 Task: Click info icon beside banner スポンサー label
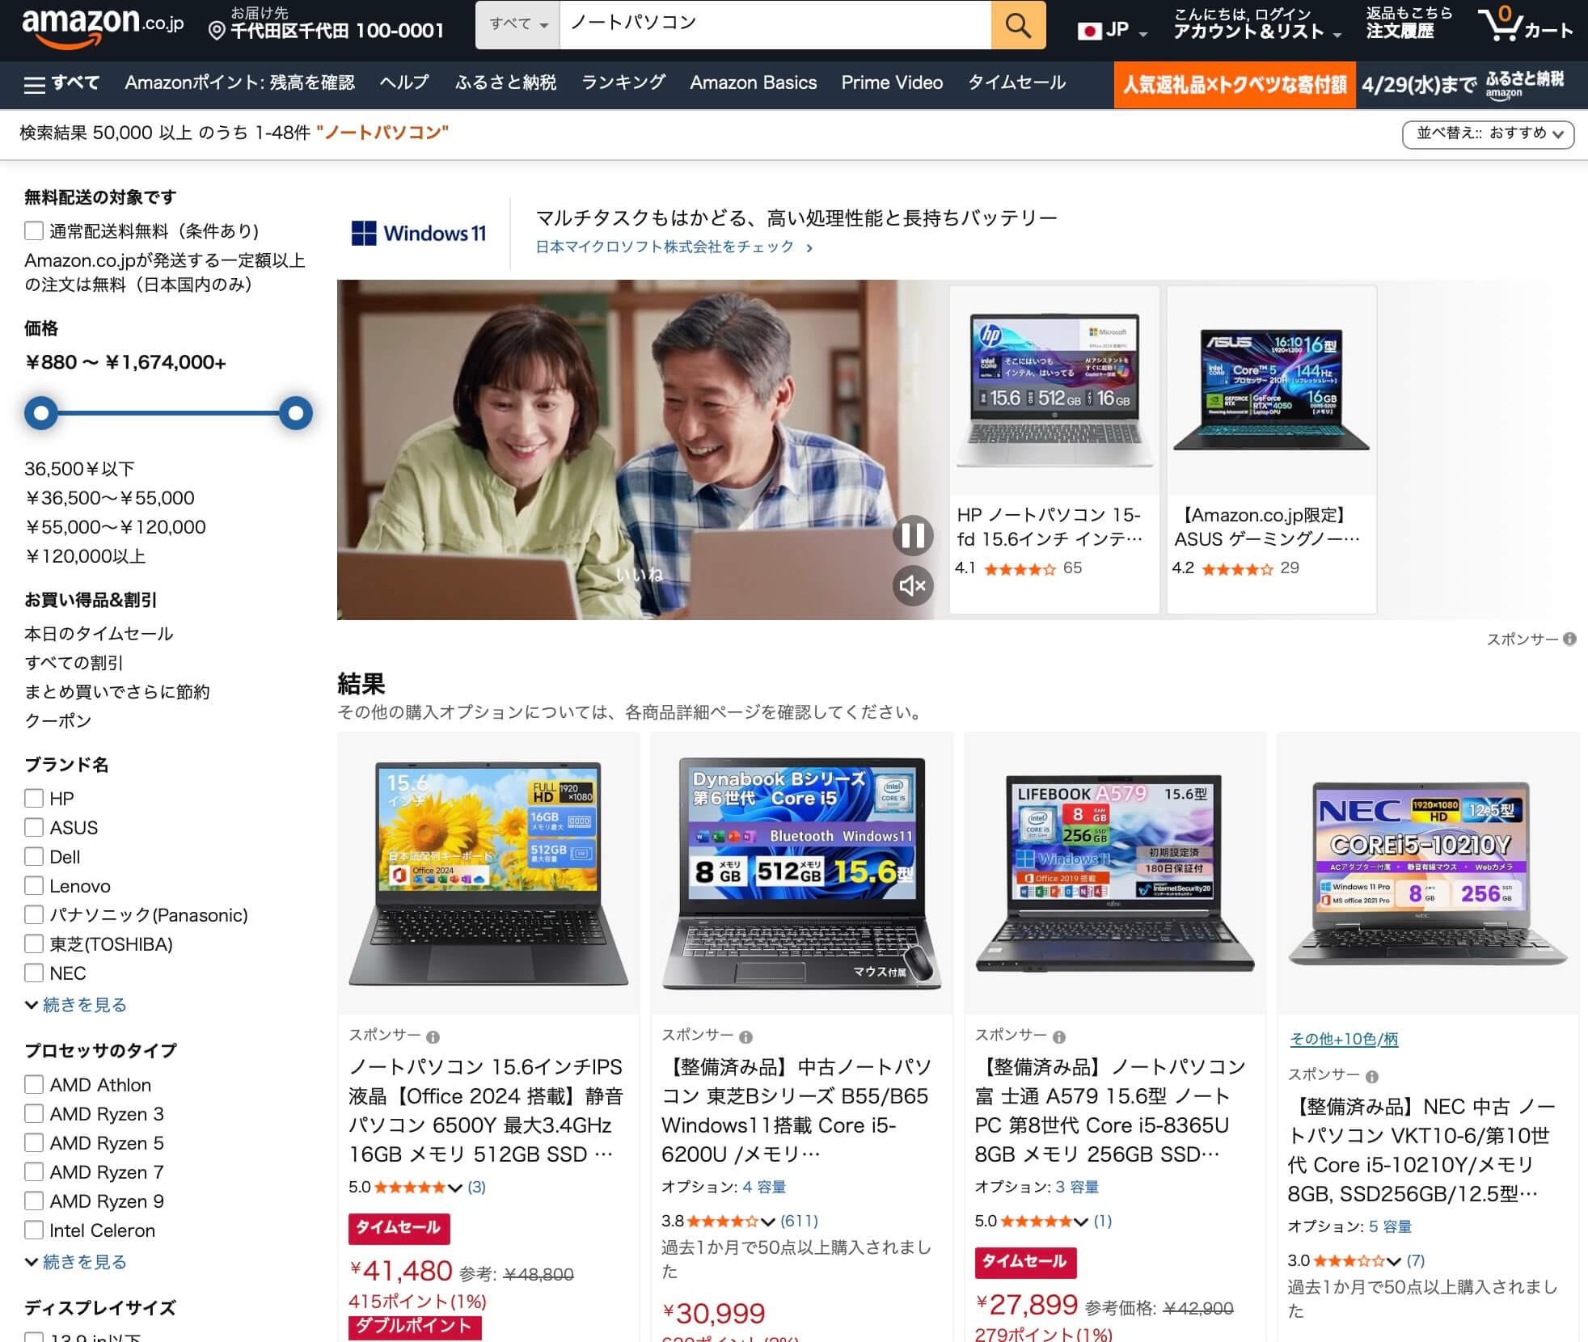point(1569,639)
